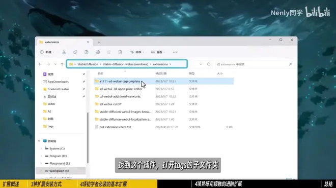
Task: Click the Copy icon in toolbar
Action: pos(75,52)
